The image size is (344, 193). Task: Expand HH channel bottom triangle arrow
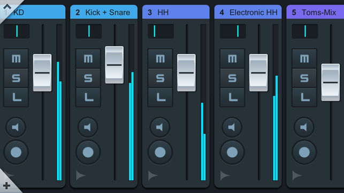(x=152, y=175)
